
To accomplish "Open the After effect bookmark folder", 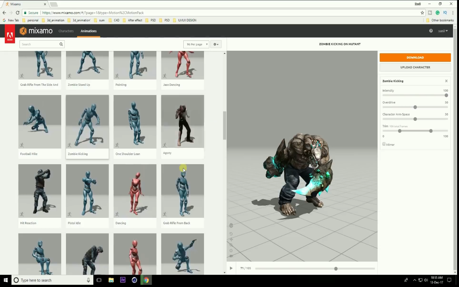I will (133, 20).
